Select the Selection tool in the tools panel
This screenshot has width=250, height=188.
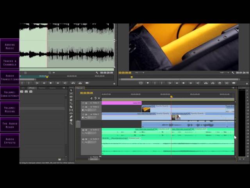[71, 90]
